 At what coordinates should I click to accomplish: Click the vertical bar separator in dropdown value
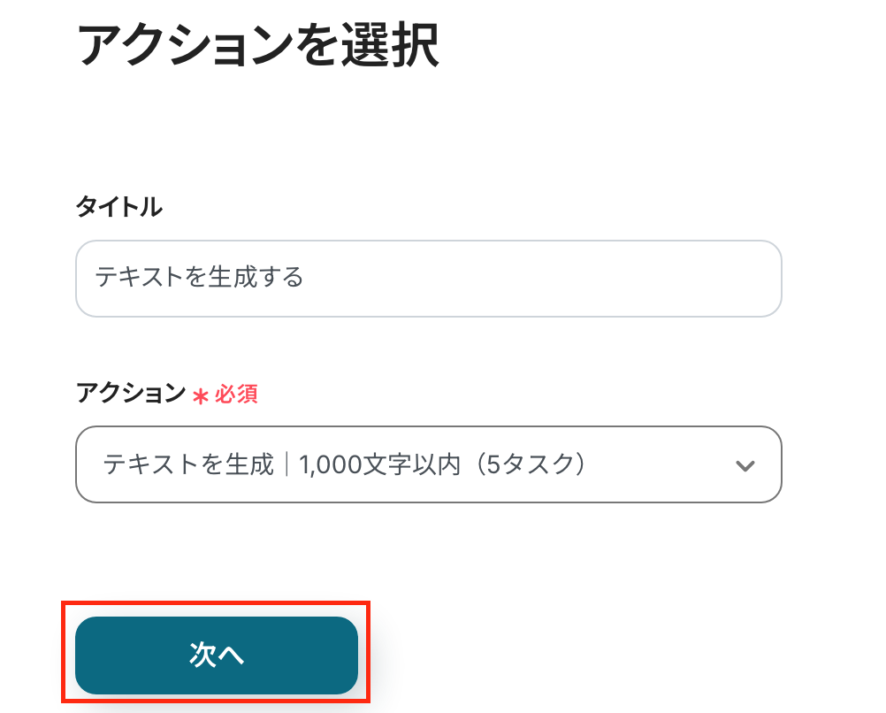tap(287, 464)
